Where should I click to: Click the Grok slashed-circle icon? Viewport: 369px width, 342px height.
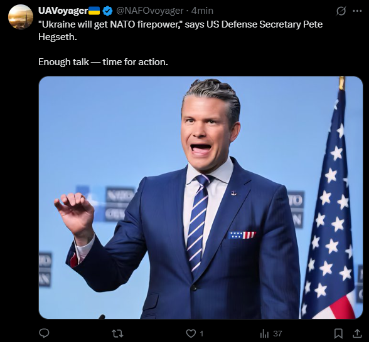[x=341, y=11]
